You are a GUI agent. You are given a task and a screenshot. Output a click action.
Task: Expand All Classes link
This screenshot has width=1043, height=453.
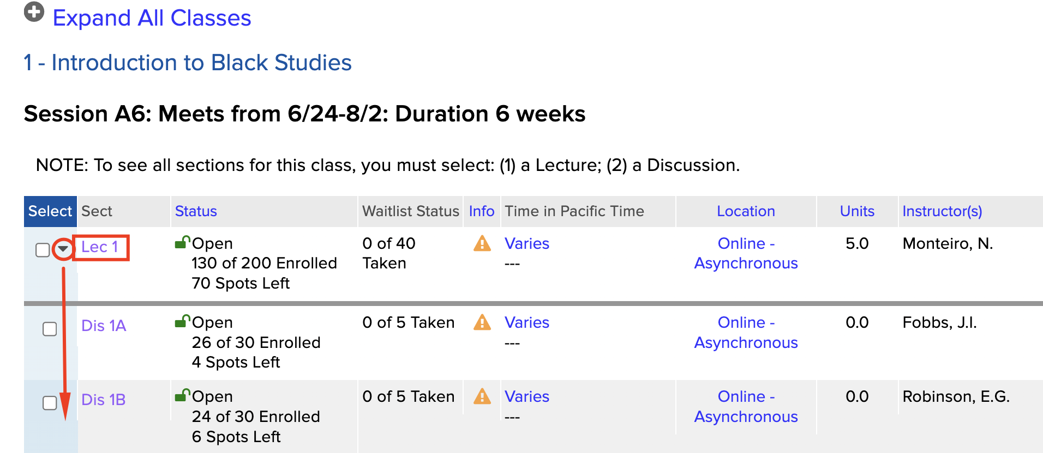click(152, 18)
